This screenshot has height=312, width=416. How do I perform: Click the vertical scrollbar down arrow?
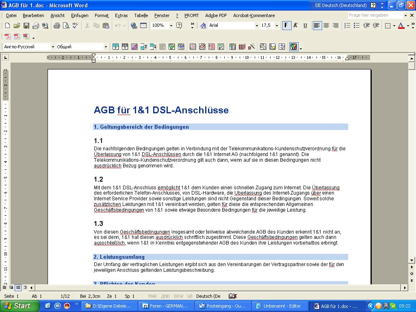412,260
